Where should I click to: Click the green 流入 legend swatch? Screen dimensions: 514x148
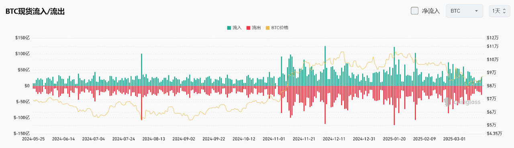[x=229, y=28]
